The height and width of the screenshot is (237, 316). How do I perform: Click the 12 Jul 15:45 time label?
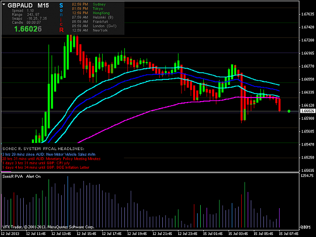[86, 234]
